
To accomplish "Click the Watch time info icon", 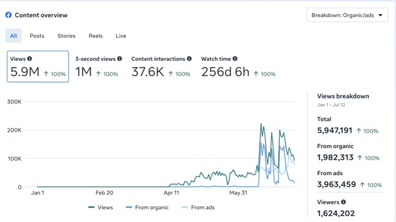I will click(235, 58).
